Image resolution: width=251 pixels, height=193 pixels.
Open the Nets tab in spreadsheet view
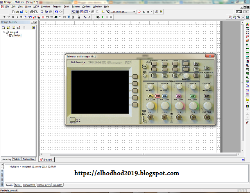(17, 185)
